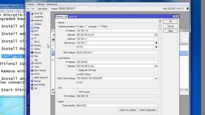
Task: Open the Session menu
Action: [x=31, y=4]
